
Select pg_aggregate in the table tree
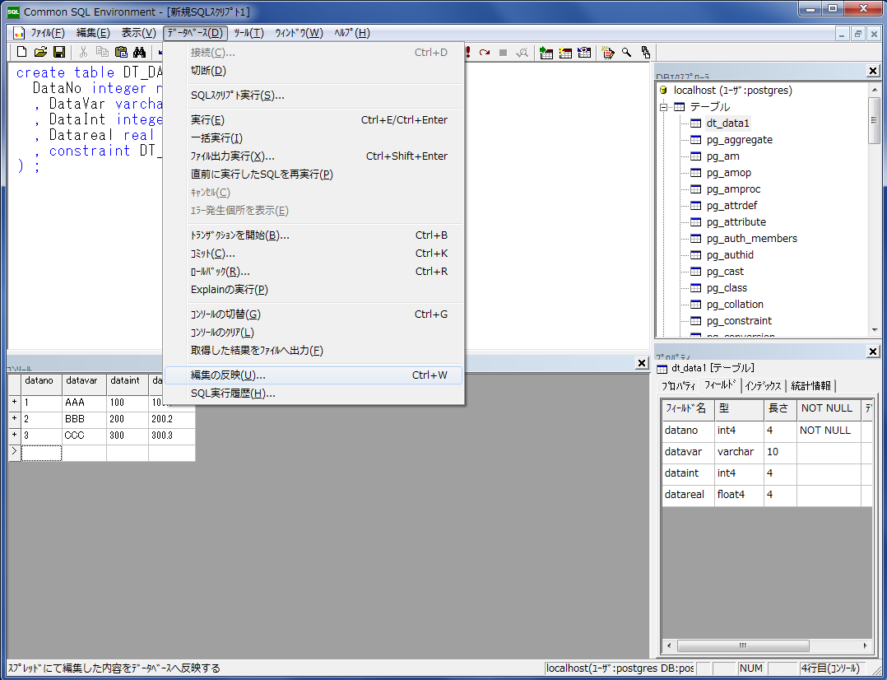[x=740, y=140]
